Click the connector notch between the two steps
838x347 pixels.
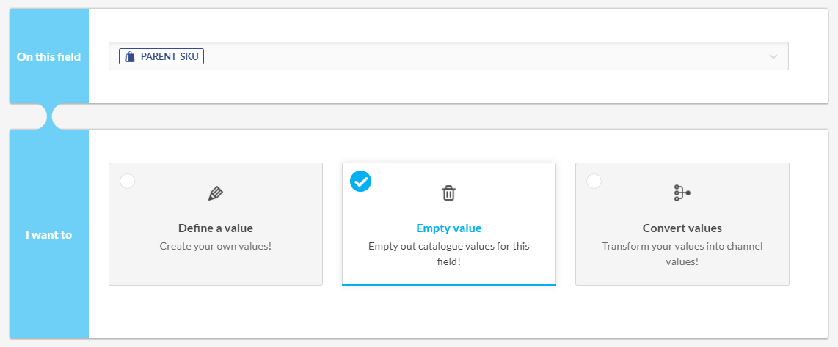coord(49,116)
